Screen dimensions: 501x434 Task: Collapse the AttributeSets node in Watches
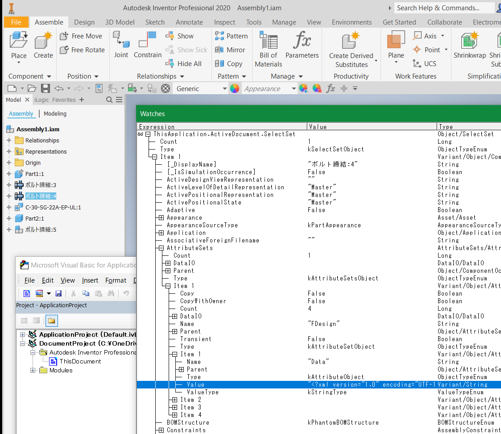161,248
